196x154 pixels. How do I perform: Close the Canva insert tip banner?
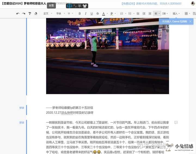190,22
